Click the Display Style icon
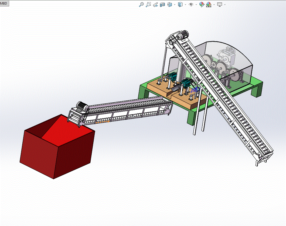Viewport: 286px width, 226px height. tap(180, 5)
